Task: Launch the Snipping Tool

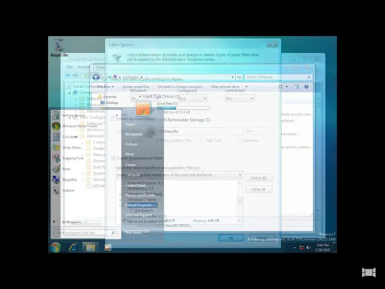Action: coord(73,158)
